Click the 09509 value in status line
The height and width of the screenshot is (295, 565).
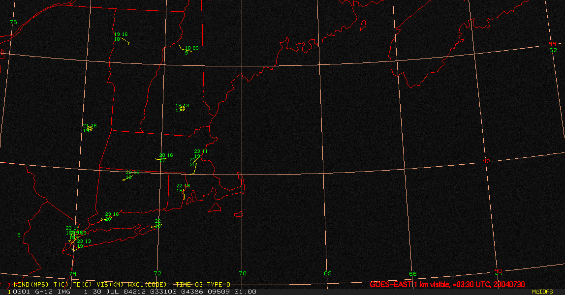219,292
